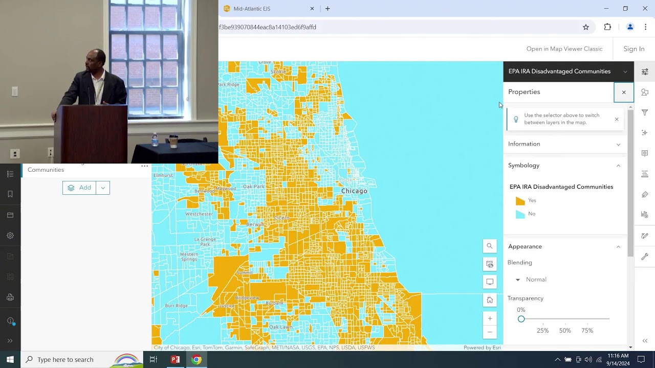655x368 pixels.
Task: Open the Windows Start menu
Action: pyautogui.click(x=10, y=360)
